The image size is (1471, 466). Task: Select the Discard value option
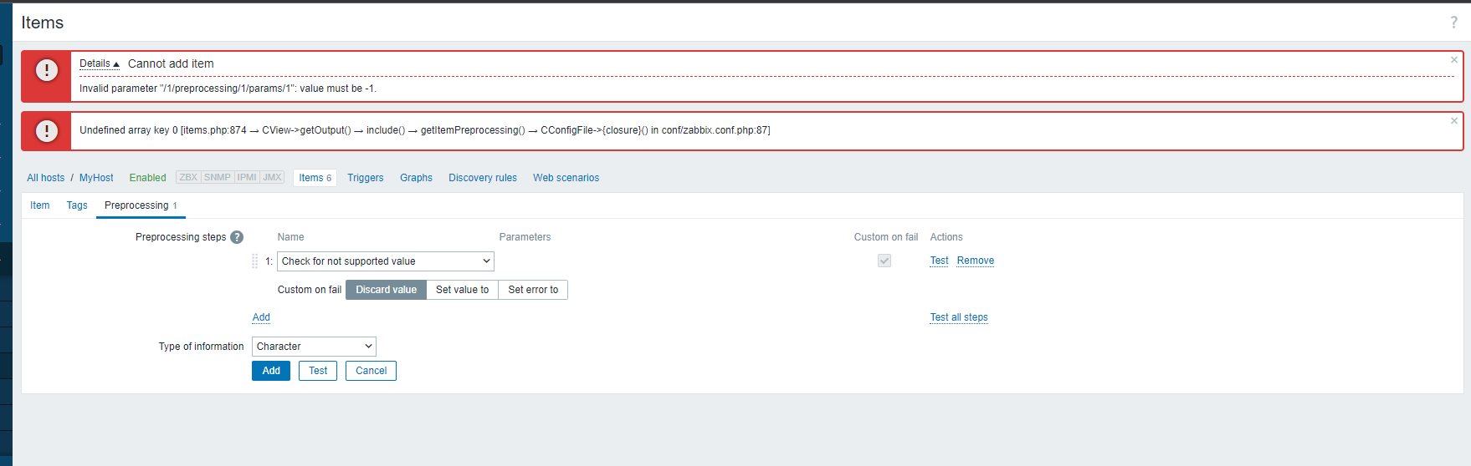coord(386,290)
